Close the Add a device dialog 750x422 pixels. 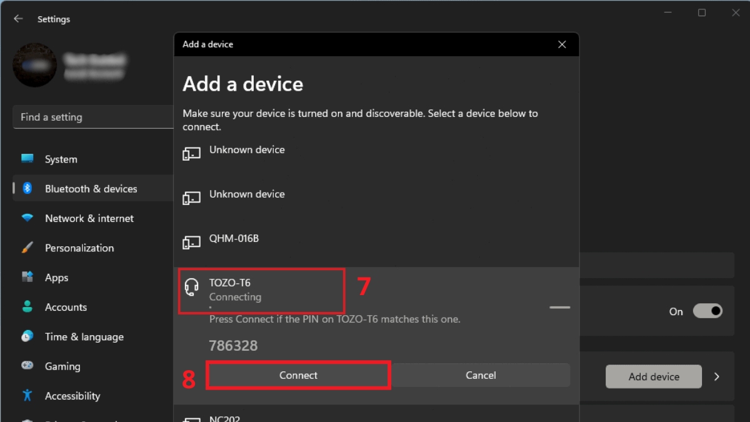click(562, 44)
